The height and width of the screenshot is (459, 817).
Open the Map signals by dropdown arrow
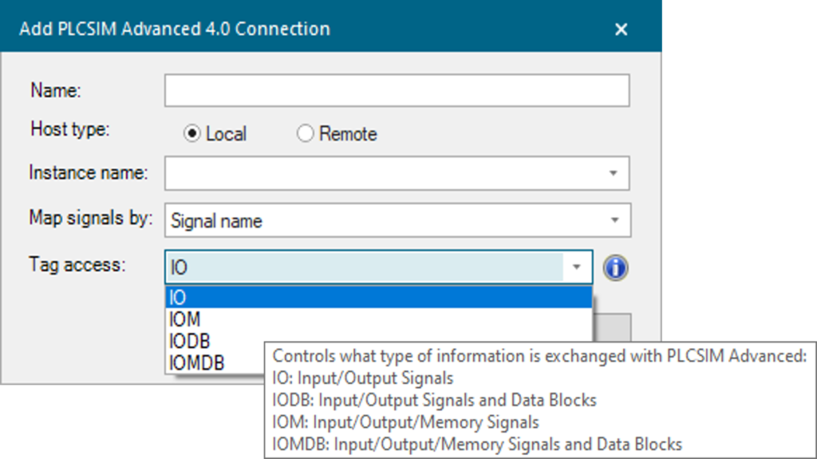[x=614, y=220]
